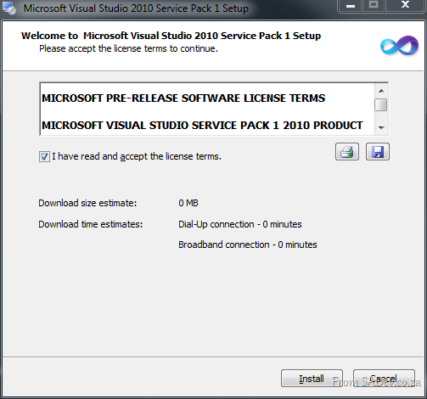Minimize the Service Pack 1 Setup window
Screen dimensions: 427x399
click(x=351, y=6)
